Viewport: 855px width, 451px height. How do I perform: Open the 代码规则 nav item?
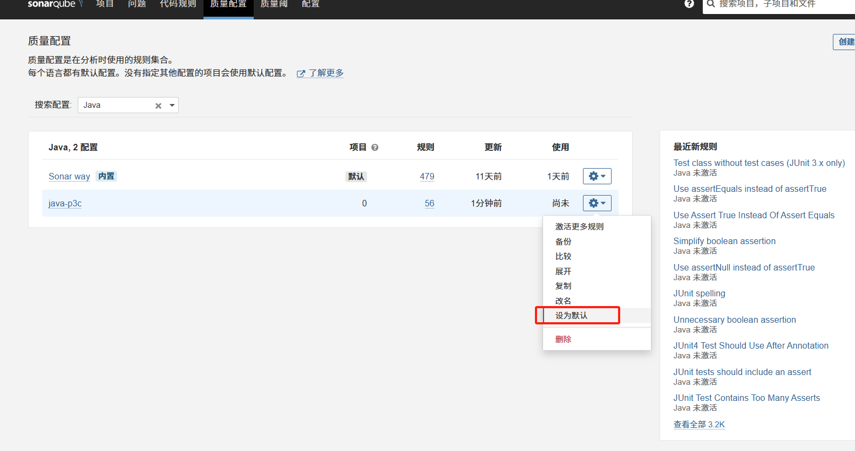click(x=178, y=4)
